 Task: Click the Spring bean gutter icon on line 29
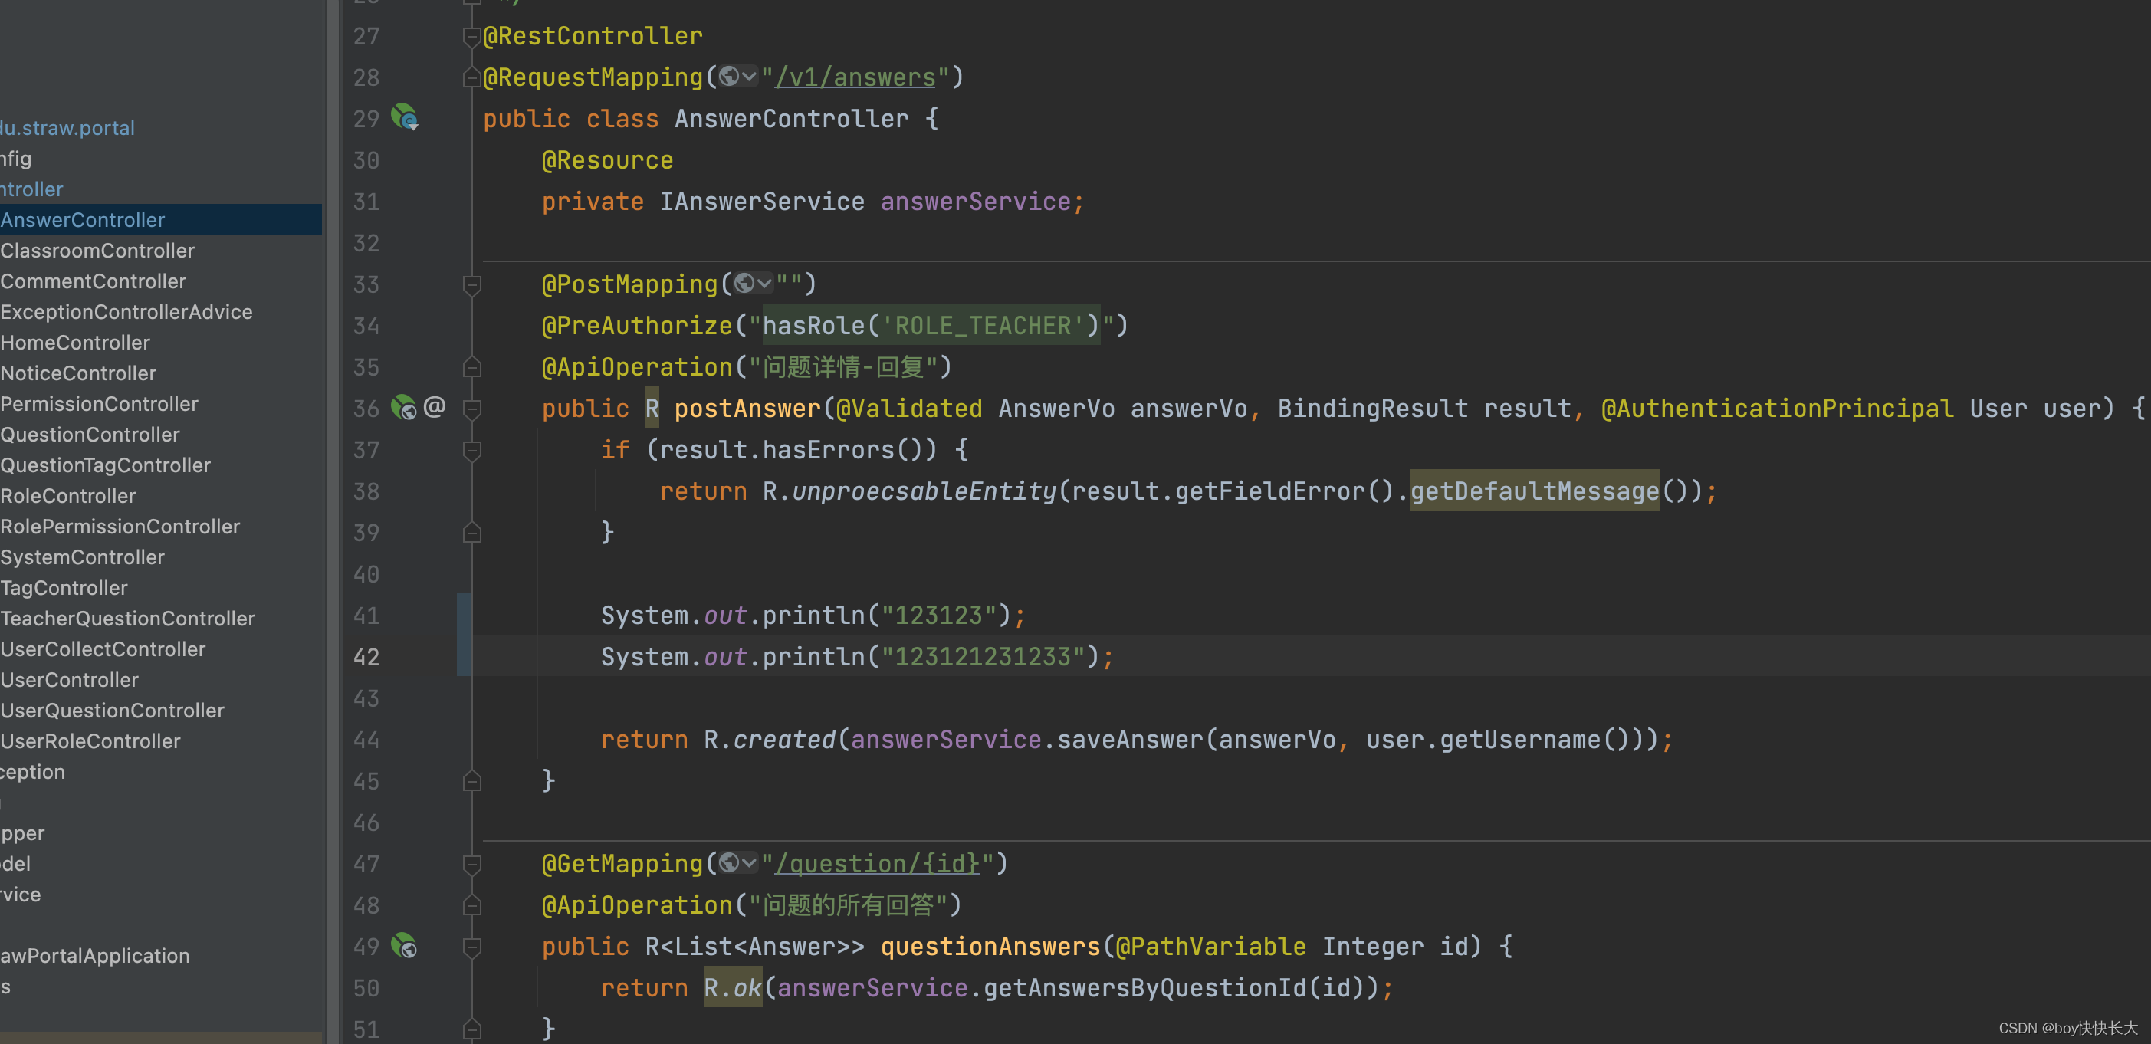(405, 117)
